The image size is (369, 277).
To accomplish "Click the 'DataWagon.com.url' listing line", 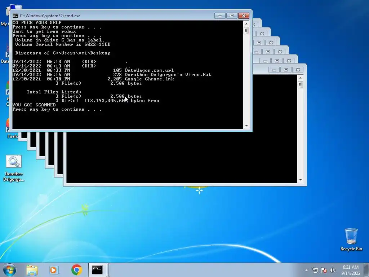I will click(93, 70).
